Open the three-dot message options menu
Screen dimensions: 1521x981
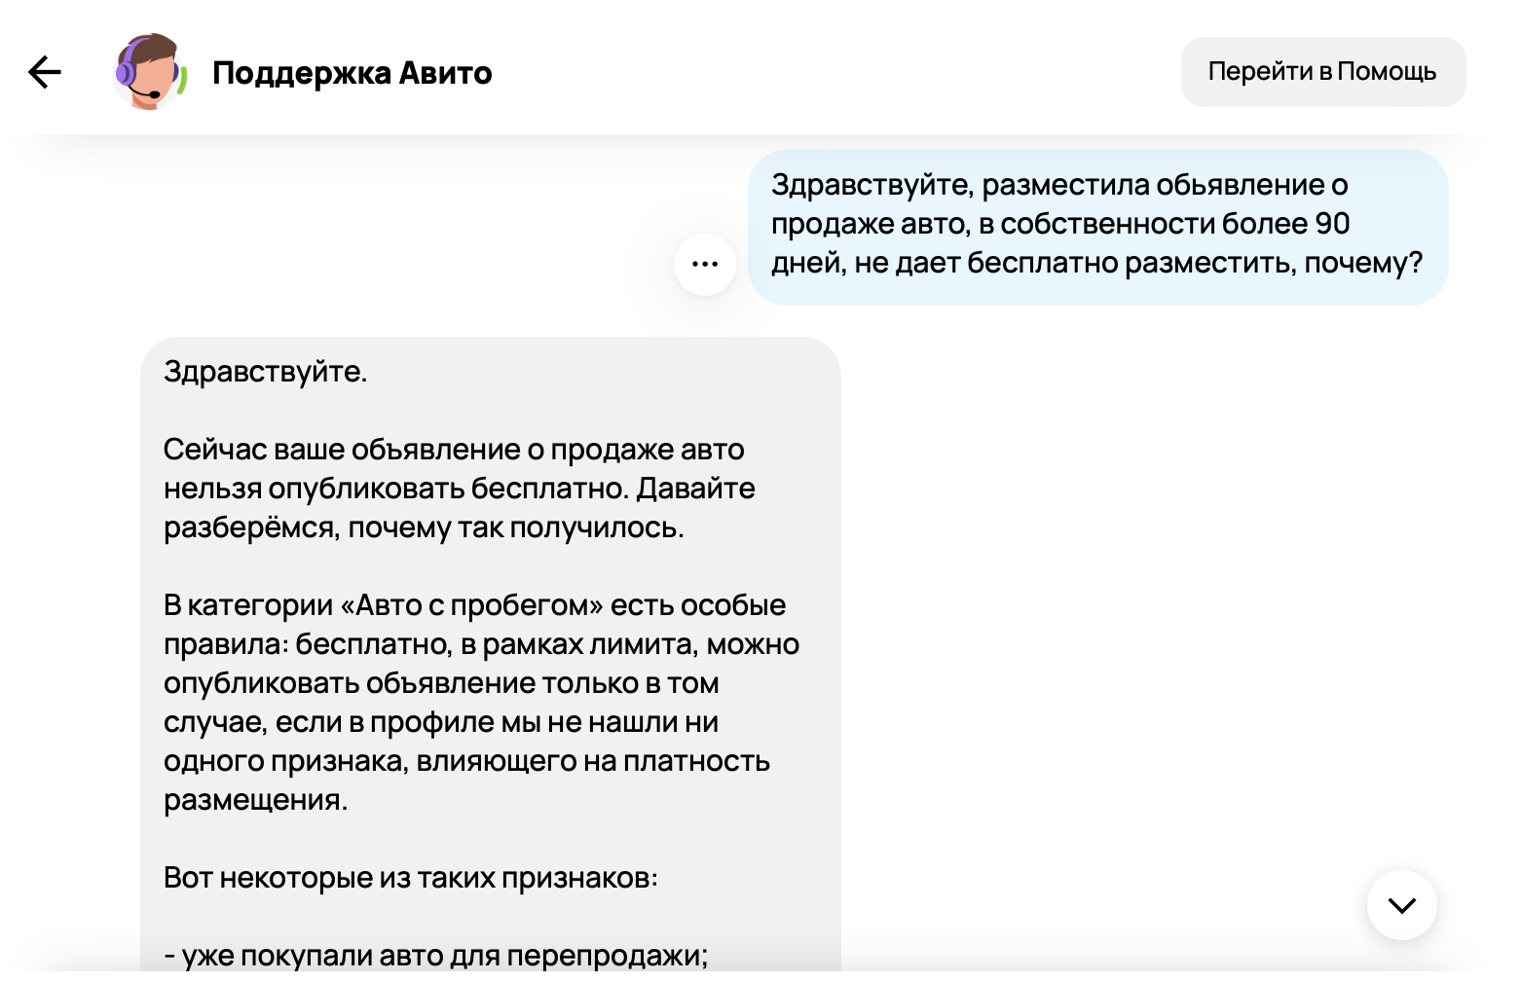coord(704,264)
